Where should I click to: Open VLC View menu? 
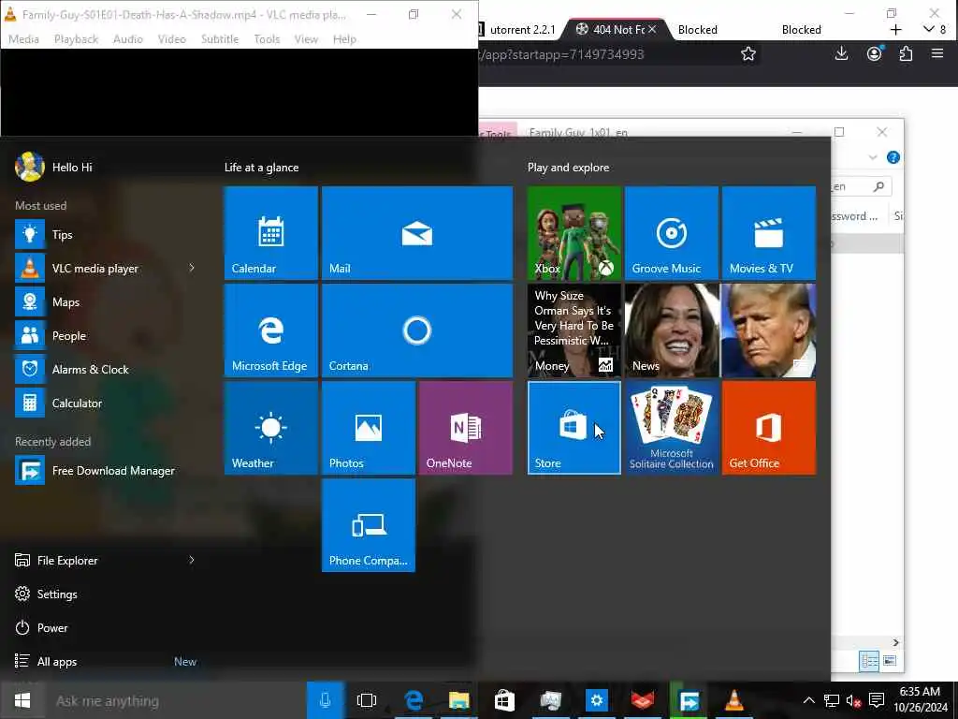click(306, 39)
